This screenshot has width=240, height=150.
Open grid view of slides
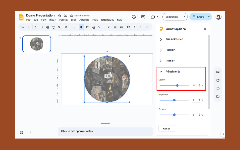(22, 132)
